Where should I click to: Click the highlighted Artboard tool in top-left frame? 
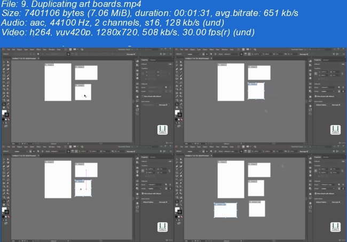click(4, 104)
